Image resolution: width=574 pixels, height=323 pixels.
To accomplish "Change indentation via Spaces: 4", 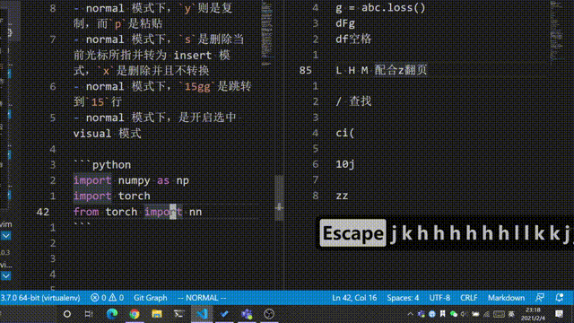I will coord(403,298).
